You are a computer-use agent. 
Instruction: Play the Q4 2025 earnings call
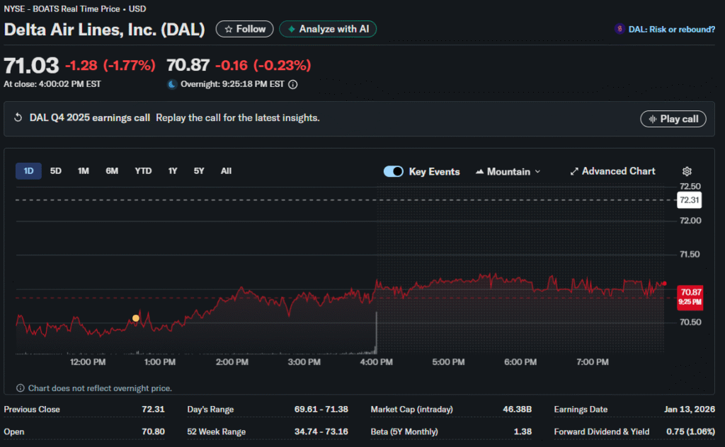(672, 119)
